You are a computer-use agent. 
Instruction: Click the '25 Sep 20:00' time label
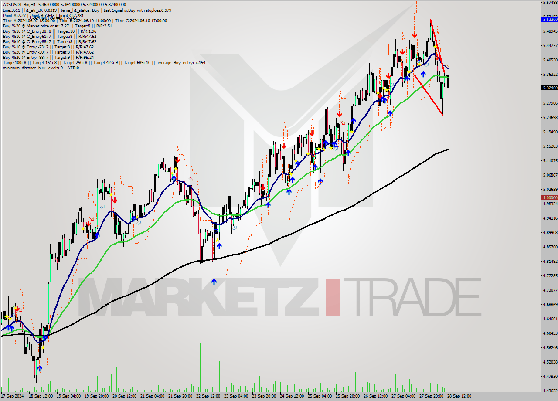pyautogui.click(x=348, y=396)
